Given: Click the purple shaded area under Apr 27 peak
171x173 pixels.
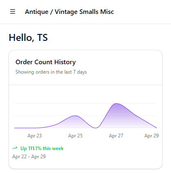Looking at the screenshot, I should 116,117.
